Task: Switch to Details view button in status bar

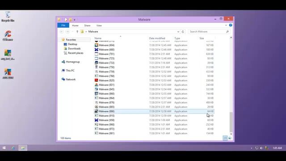Action: point(225,138)
